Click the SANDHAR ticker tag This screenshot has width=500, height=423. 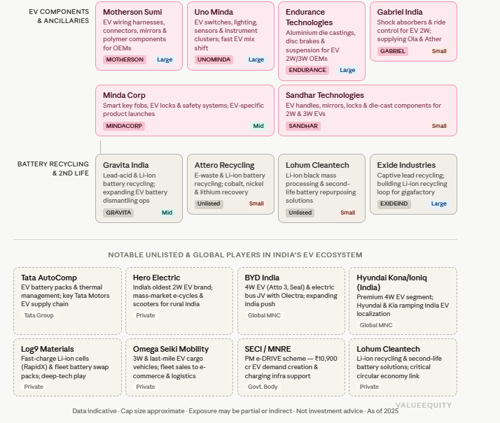(303, 126)
